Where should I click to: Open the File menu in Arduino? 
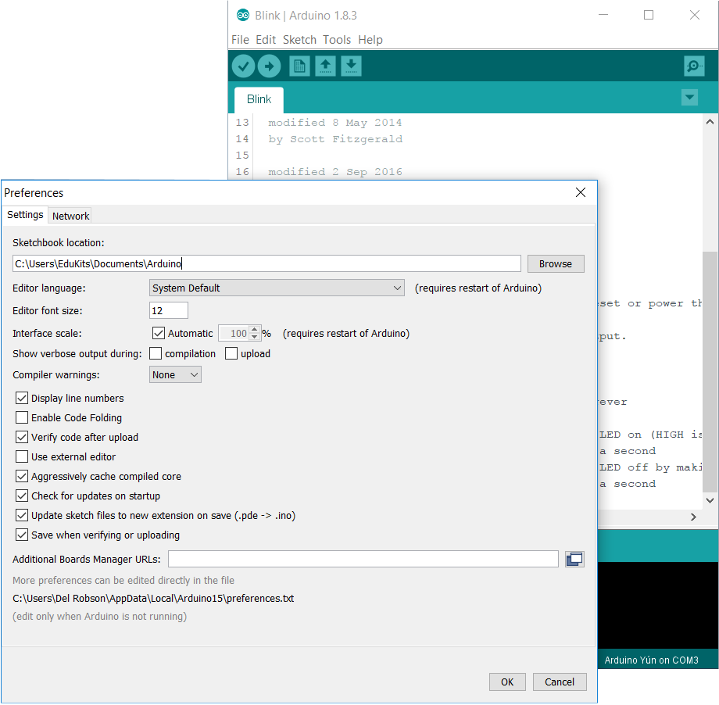click(240, 40)
